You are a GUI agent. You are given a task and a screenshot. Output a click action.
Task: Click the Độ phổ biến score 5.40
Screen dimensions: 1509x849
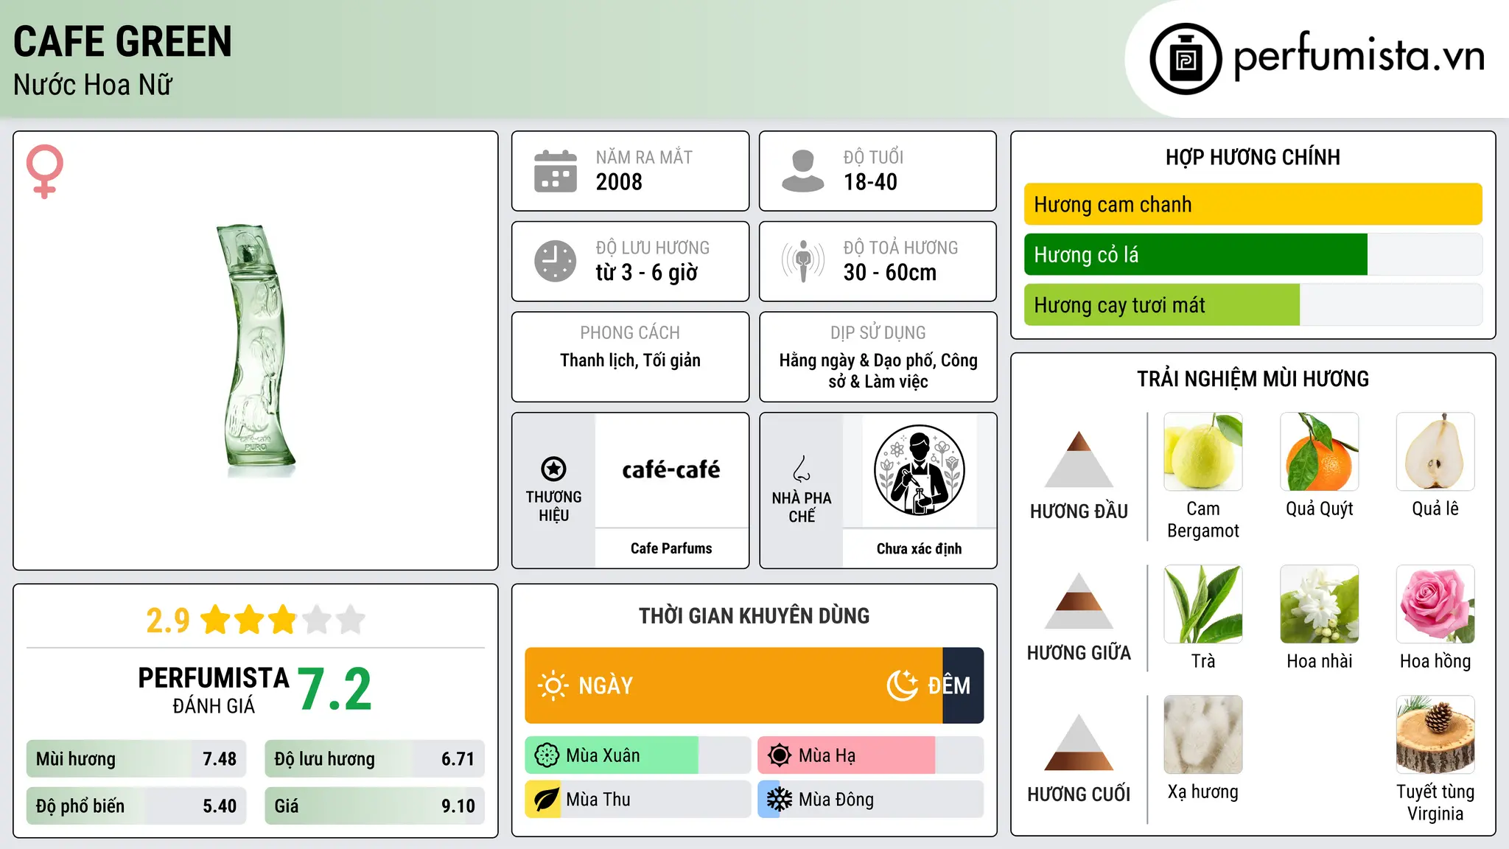tap(220, 806)
